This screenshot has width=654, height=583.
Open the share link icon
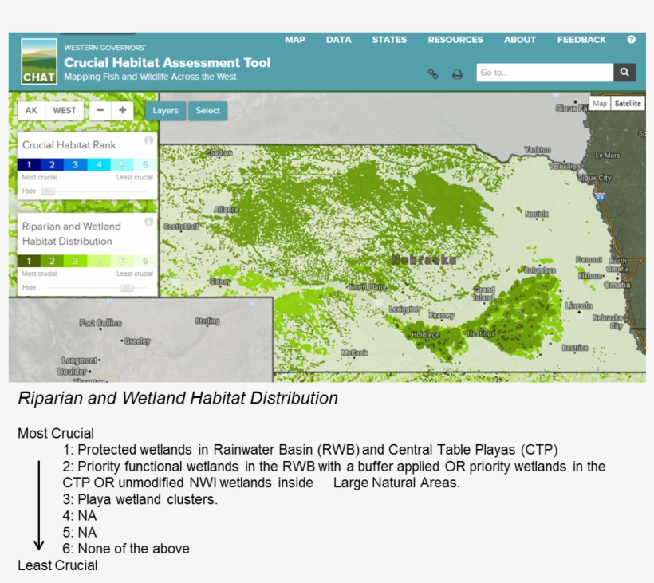[x=434, y=72]
